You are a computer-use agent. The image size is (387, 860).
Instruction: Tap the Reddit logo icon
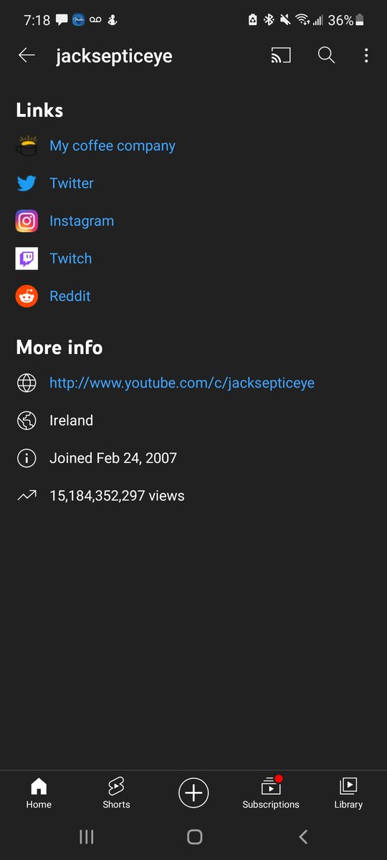click(x=27, y=296)
